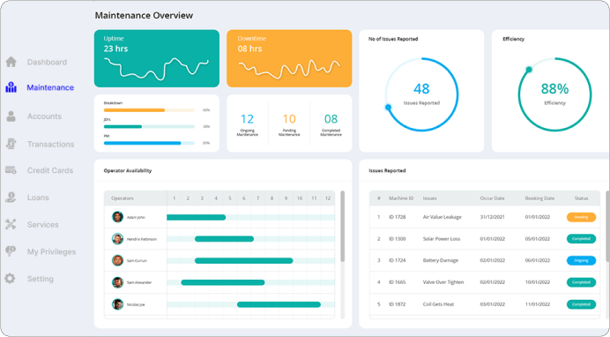Screen dimensions: 610x337
Task: Click the Accounts person icon
Action: 11,116
